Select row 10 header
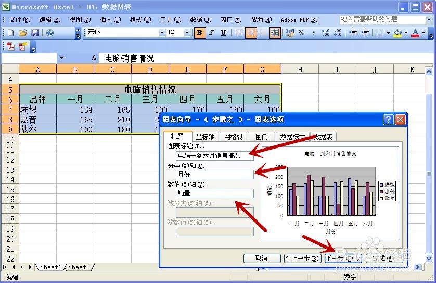This screenshot has width=436, height=283. [10, 140]
